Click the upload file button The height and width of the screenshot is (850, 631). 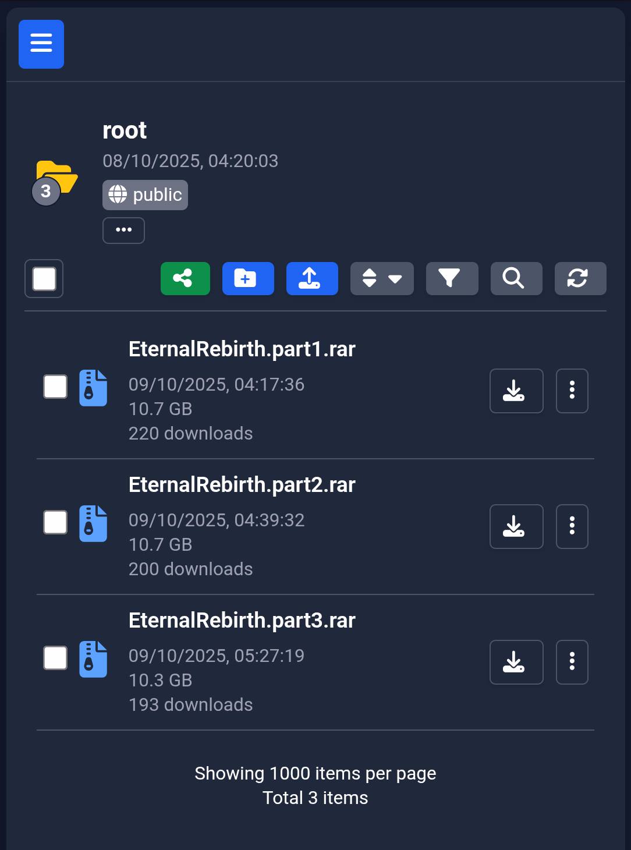pyautogui.click(x=312, y=278)
